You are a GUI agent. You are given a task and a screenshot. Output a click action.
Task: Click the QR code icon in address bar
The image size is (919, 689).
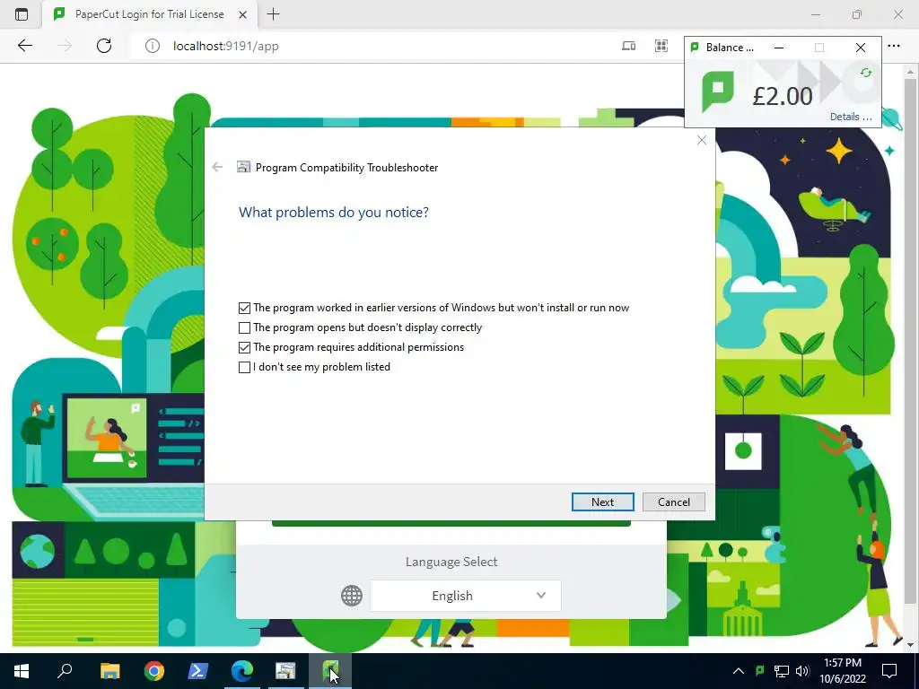661,46
